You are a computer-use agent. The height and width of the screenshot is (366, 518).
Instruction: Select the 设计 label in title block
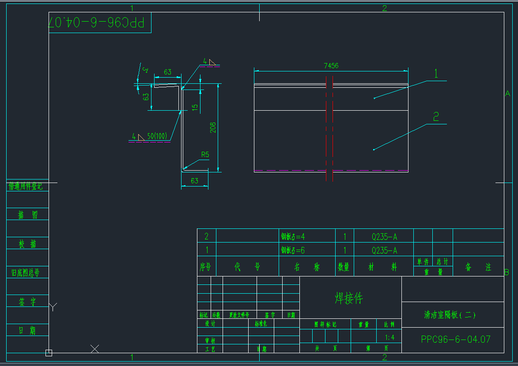tap(210, 324)
